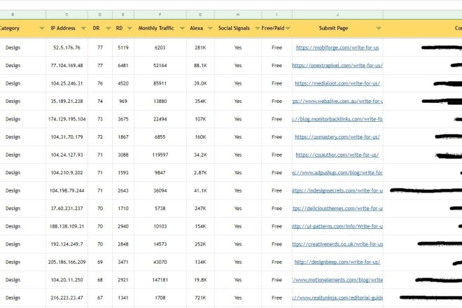Select monthly traffic cell 119597
Viewport: 462px width, 308px height.
(160, 155)
